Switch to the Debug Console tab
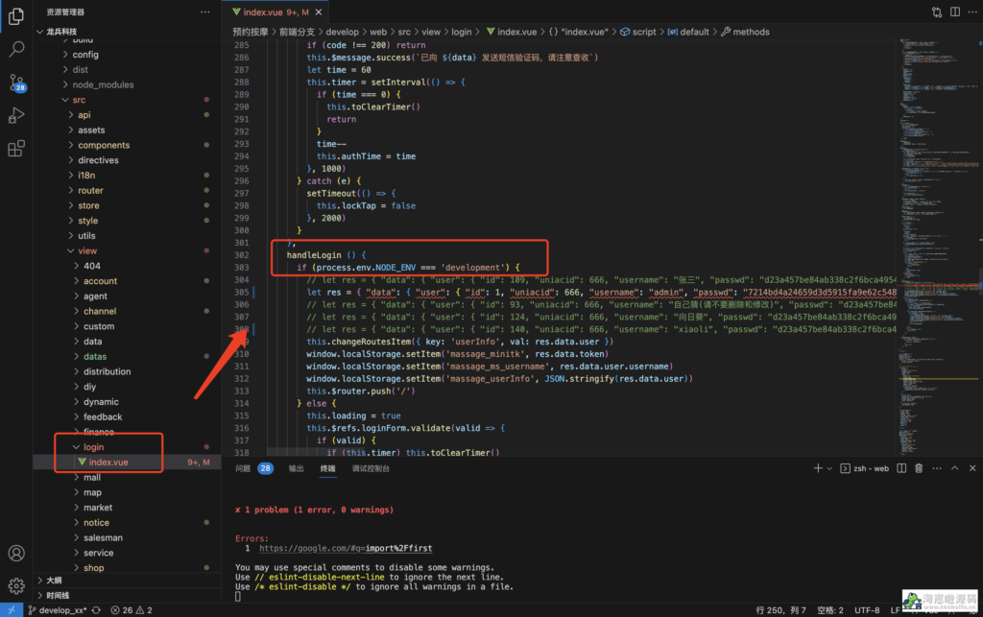Image resolution: width=983 pixels, height=617 pixels. [371, 468]
